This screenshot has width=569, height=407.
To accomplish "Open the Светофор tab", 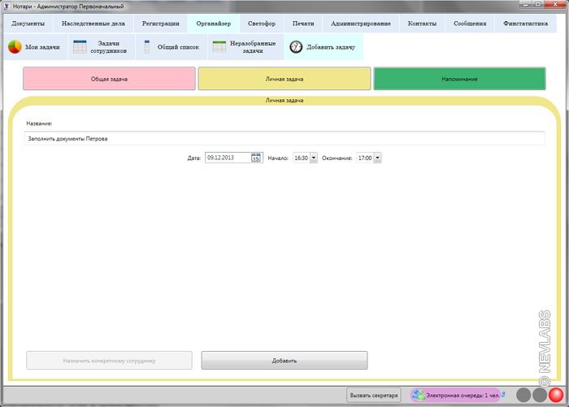I will point(261,24).
